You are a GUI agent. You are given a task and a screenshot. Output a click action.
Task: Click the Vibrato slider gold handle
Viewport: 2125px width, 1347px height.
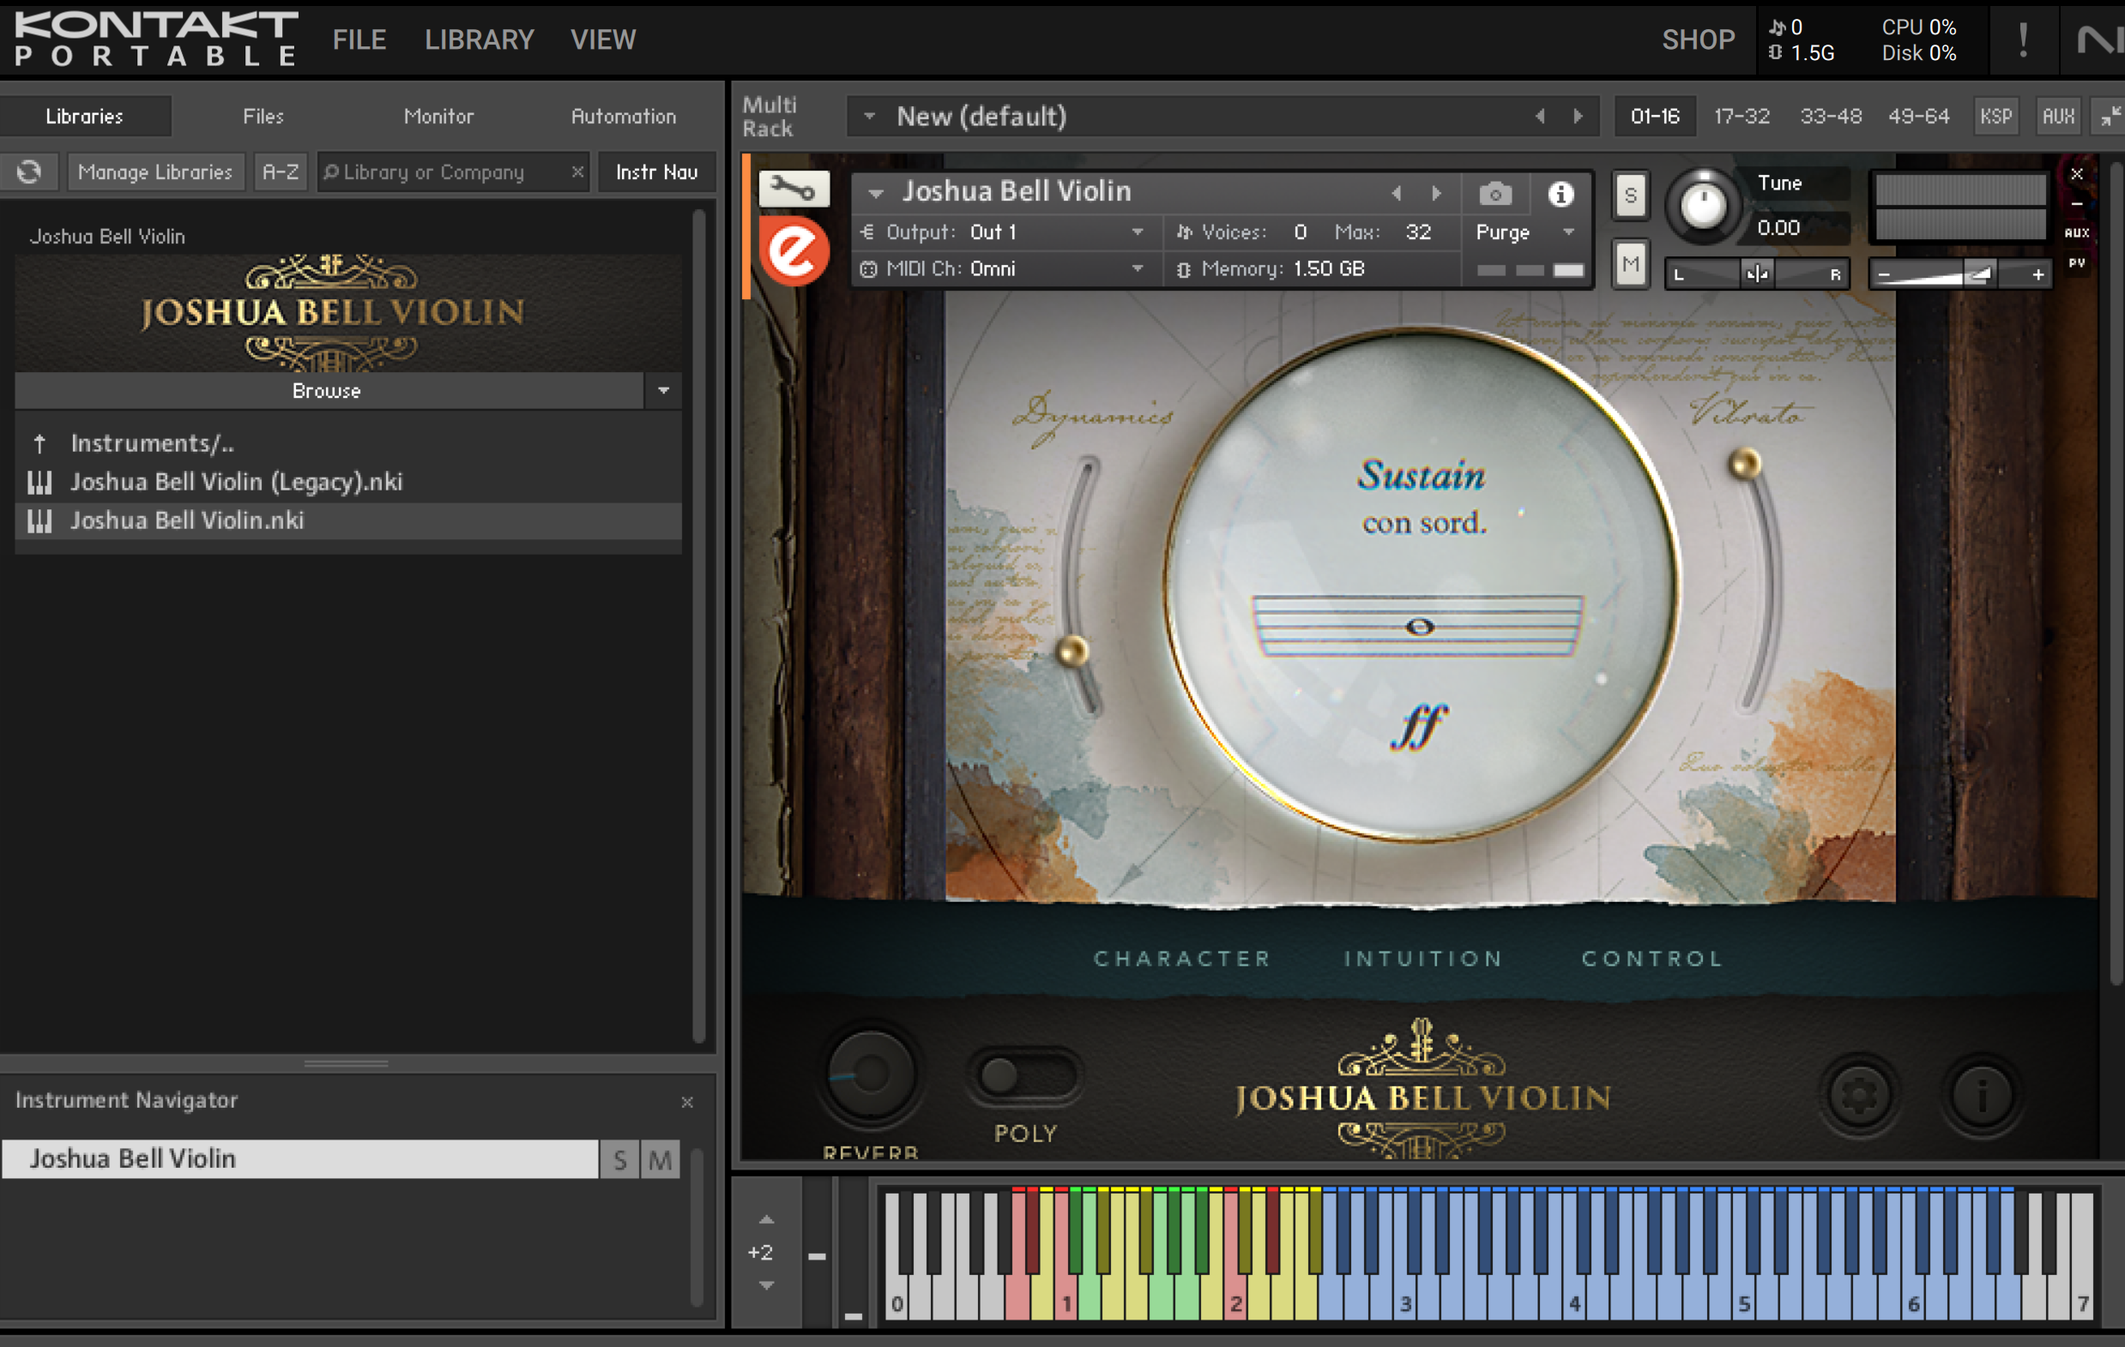coord(1745,463)
